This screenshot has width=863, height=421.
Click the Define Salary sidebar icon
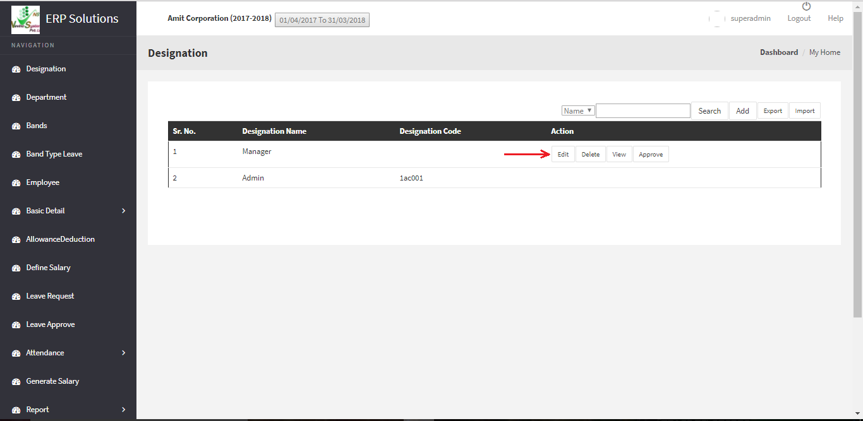16,268
